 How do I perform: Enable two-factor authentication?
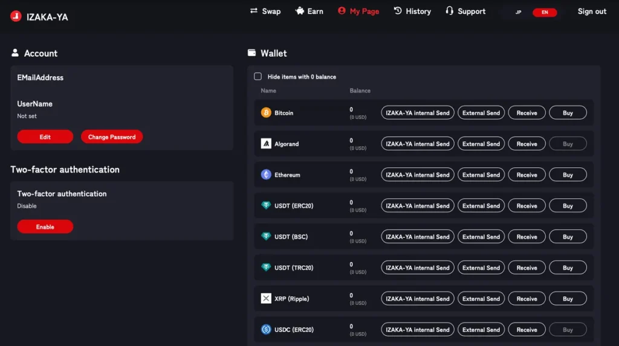pyautogui.click(x=45, y=227)
